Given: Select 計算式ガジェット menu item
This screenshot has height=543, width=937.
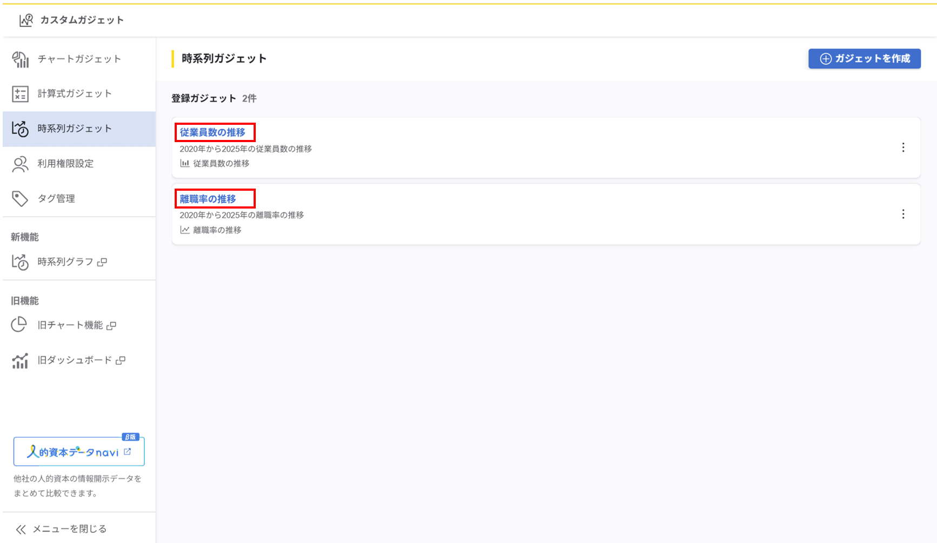Looking at the screenshot, I should 75,93.
